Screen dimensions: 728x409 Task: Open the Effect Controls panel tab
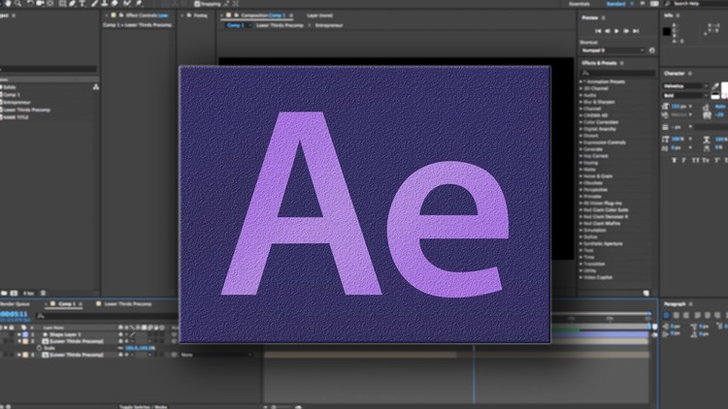(148, 16)
